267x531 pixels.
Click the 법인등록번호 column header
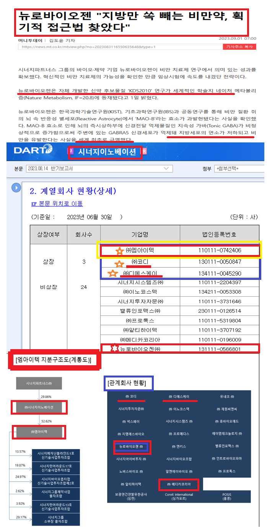[x=219, y=234]
